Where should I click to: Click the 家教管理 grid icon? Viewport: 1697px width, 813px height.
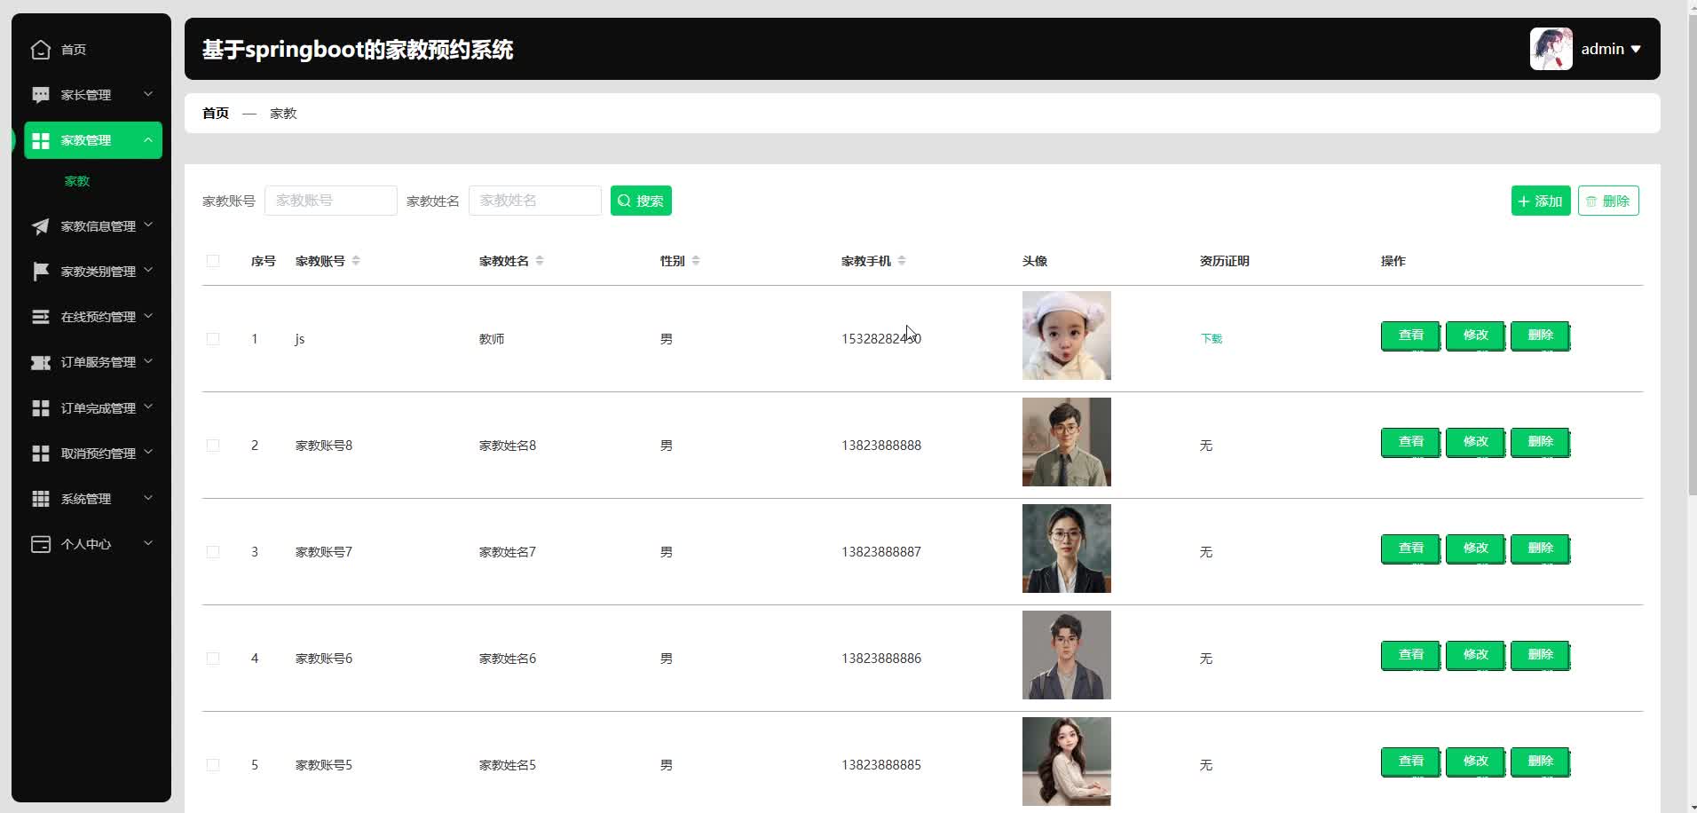click(41, 140)
